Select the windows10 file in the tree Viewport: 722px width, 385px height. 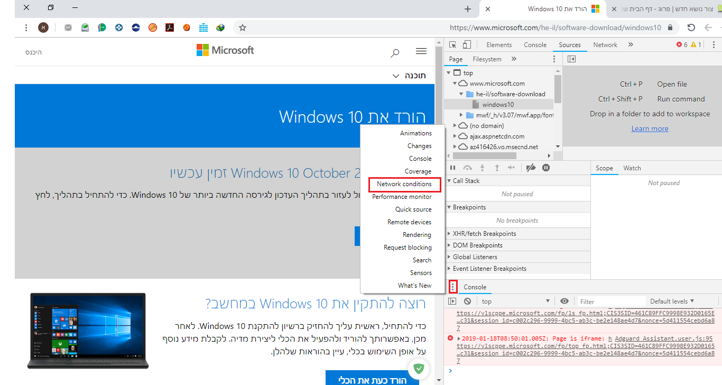pyautogui.click(x=498, y=105)
